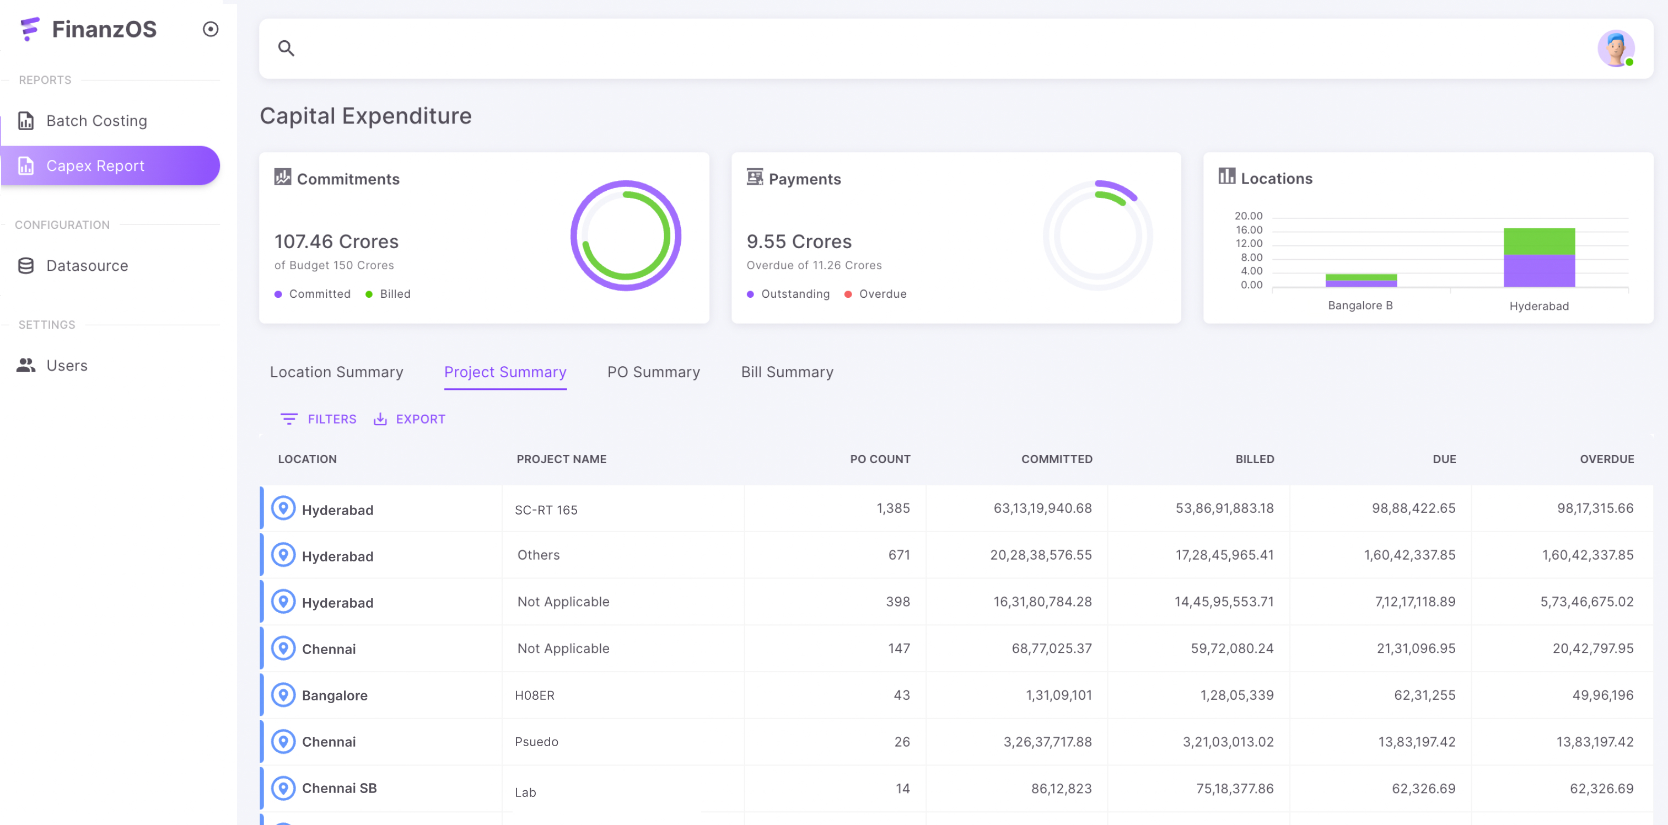Toggle the Committed legend dot

tap(278, 294)
